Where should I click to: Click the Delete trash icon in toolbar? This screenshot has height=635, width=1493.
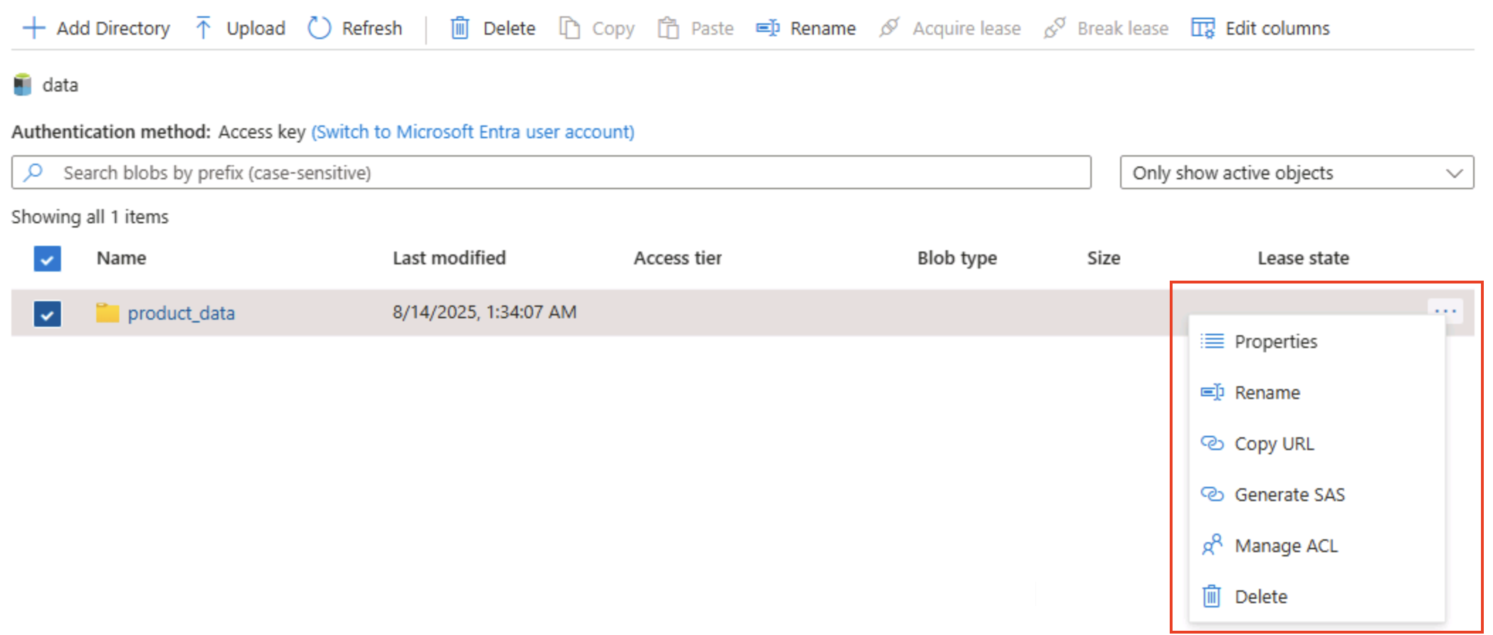coord(460,28)
